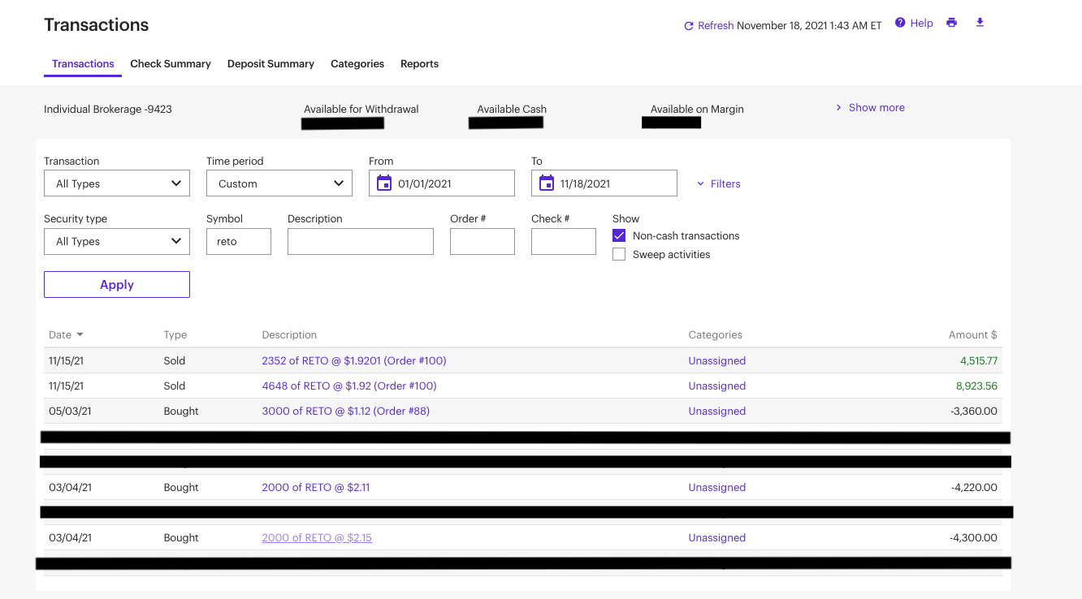The image size is (1082, 599).
Task: Open the From date calendar icon
Action: (384, 183)
